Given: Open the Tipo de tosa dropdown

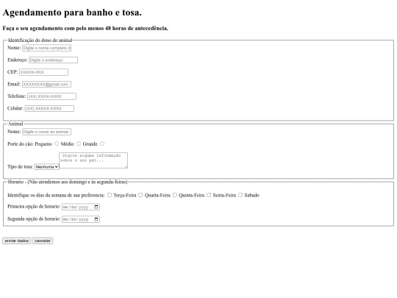Looking at the screenshot, I should pyautogui.click(x=47, y=167).
